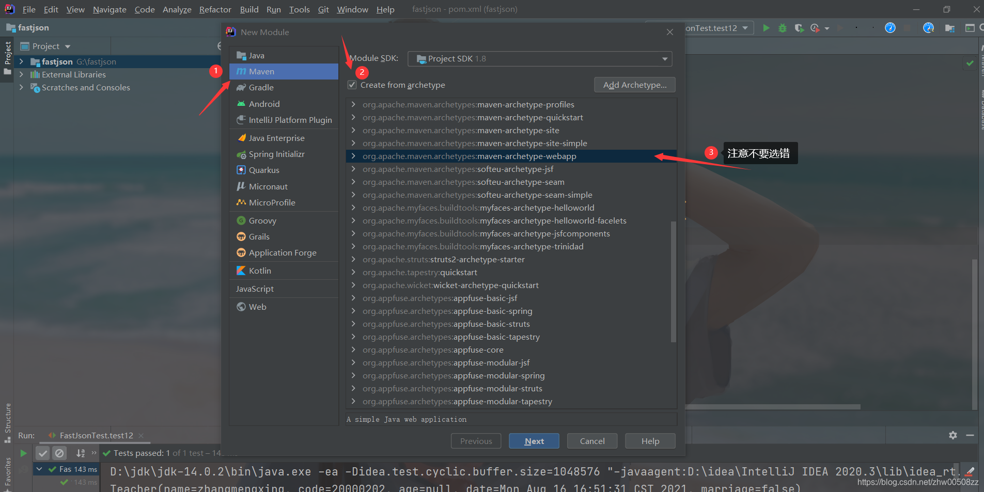Image resolution: width=984 pixels, height=492 pixels.
Task: Click Add Archetype button
Action: point(635,85)
